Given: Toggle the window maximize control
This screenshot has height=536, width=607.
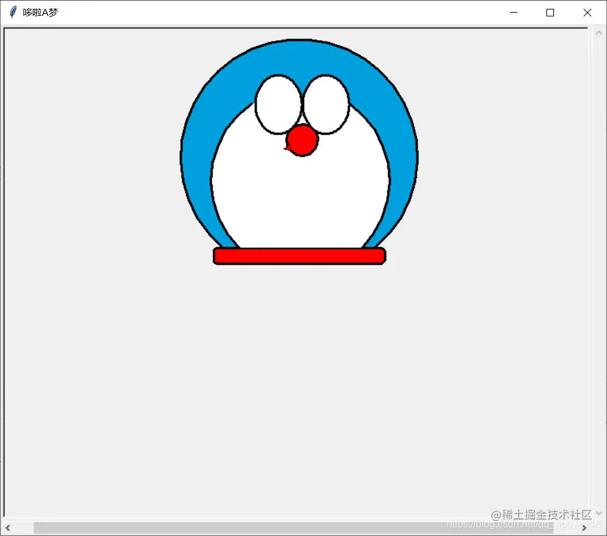Looking at the screenshot, I should pos(550,12).
